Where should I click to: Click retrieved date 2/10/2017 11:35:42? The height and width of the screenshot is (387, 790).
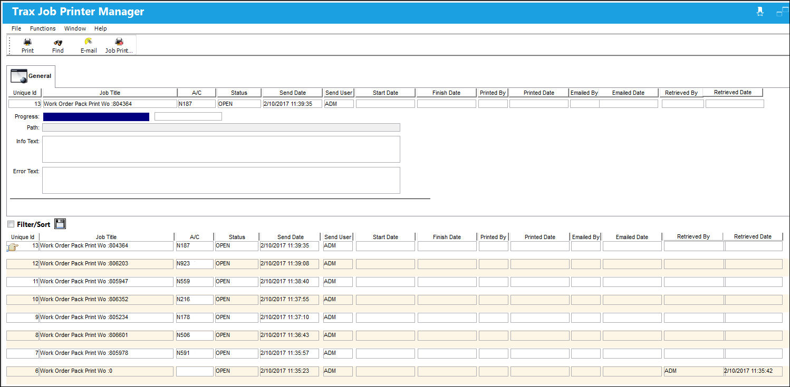coord(754,371)
